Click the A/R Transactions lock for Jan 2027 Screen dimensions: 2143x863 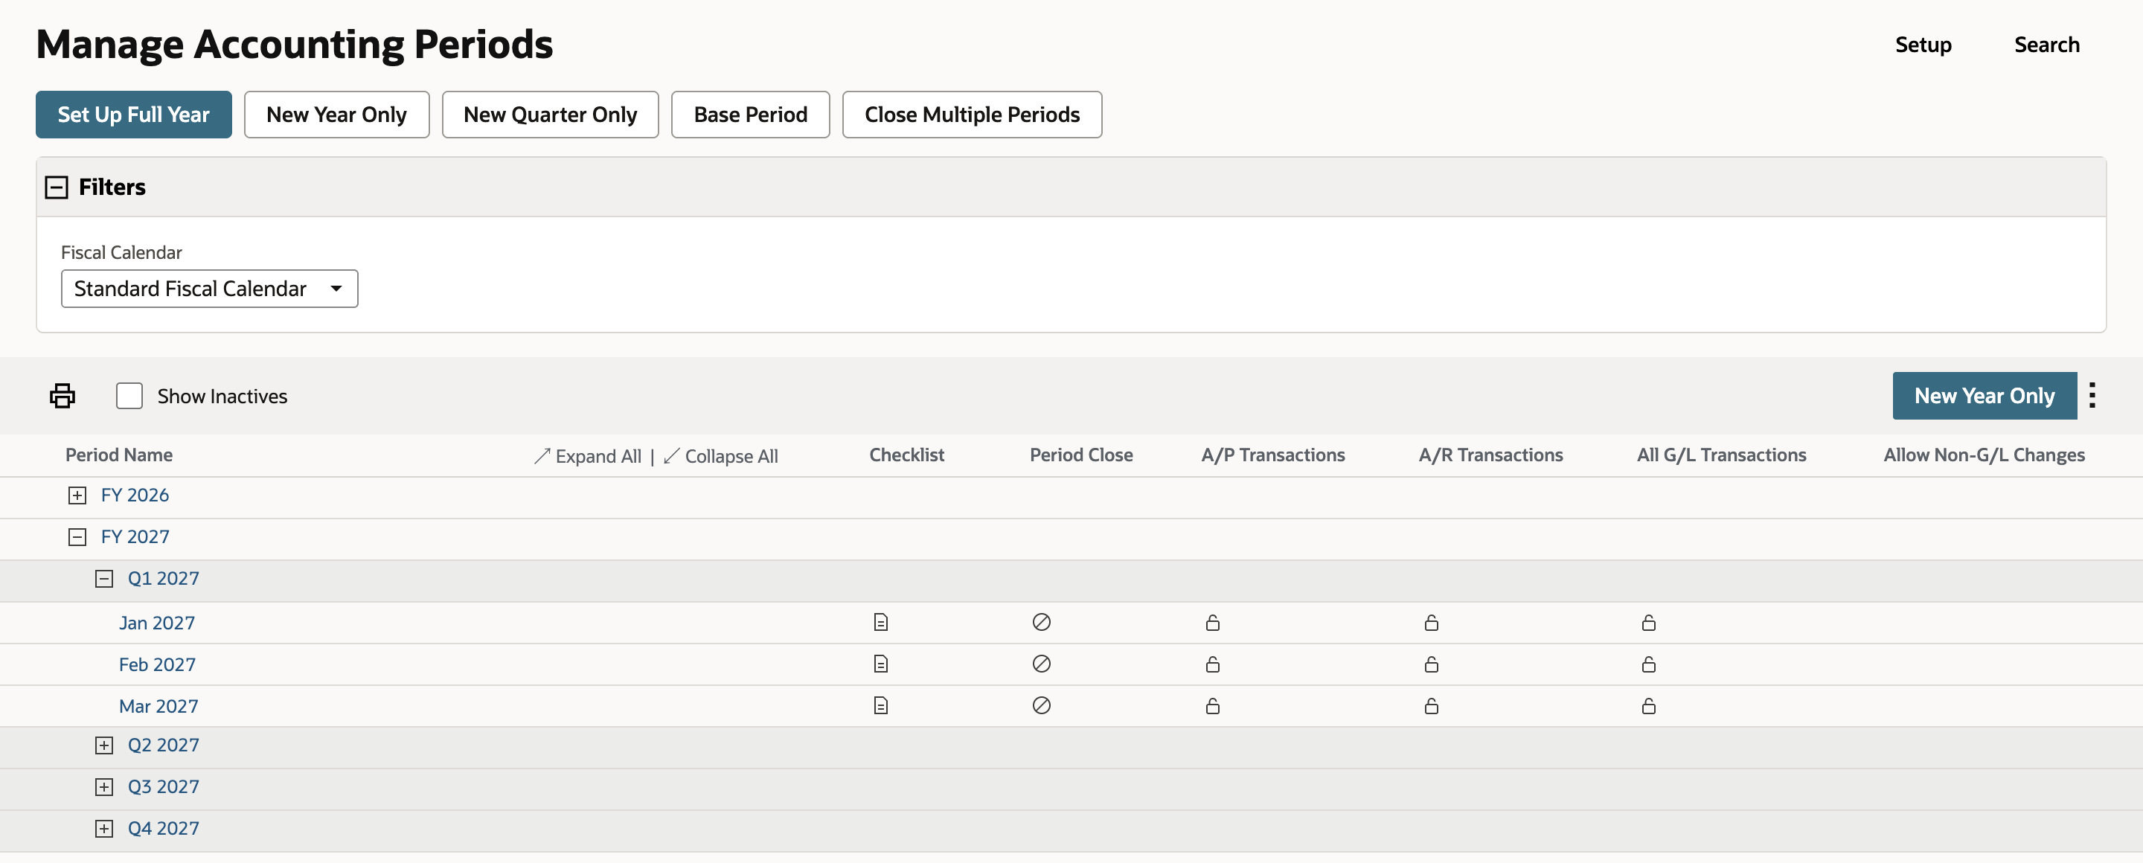pos(1432,622)
